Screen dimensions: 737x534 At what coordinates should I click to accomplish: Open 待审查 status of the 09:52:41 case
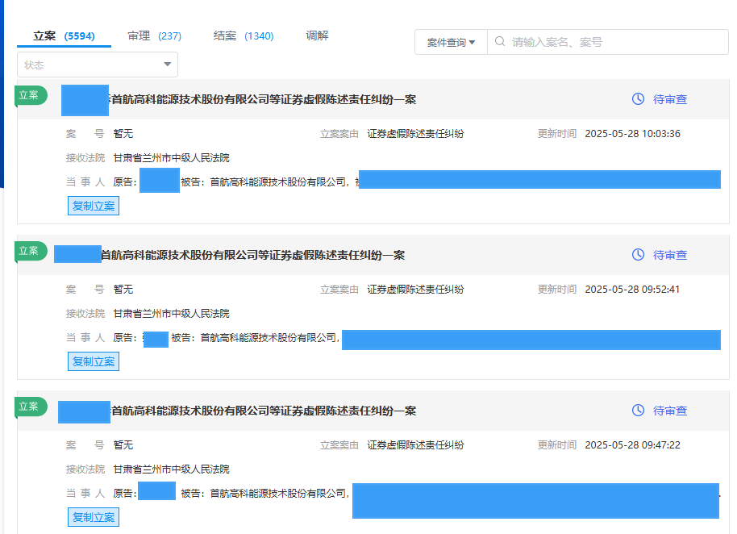pos(670,255)
